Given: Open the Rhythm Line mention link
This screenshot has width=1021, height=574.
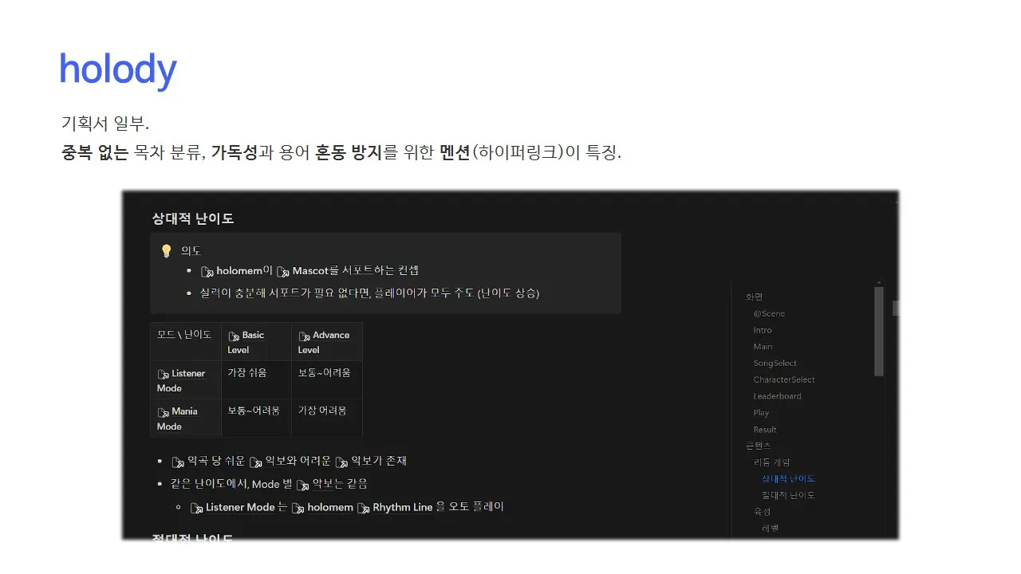Looking at the screenshot, I should click(x=395, y=507).
